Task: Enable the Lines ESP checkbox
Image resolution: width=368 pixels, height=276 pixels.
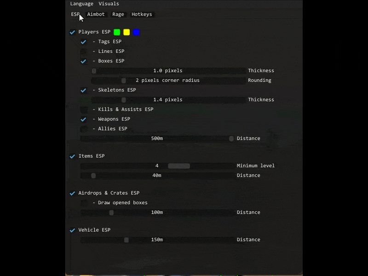Action: coord(83,52)
